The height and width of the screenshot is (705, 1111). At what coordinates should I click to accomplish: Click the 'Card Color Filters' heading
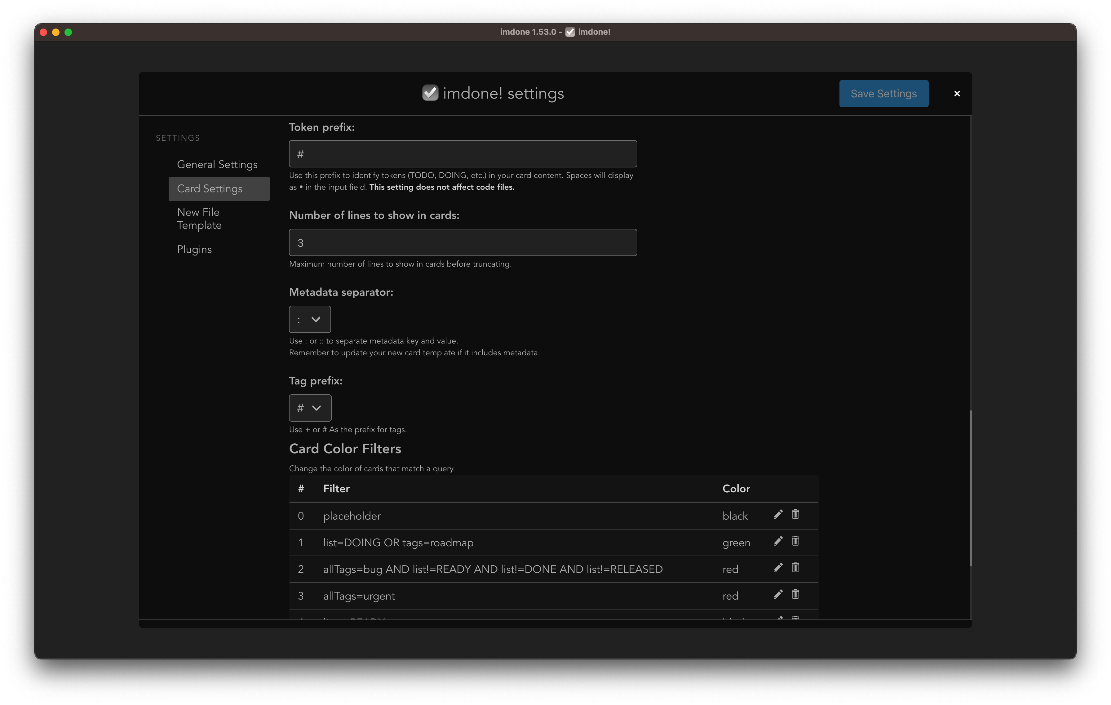point(345,449)
